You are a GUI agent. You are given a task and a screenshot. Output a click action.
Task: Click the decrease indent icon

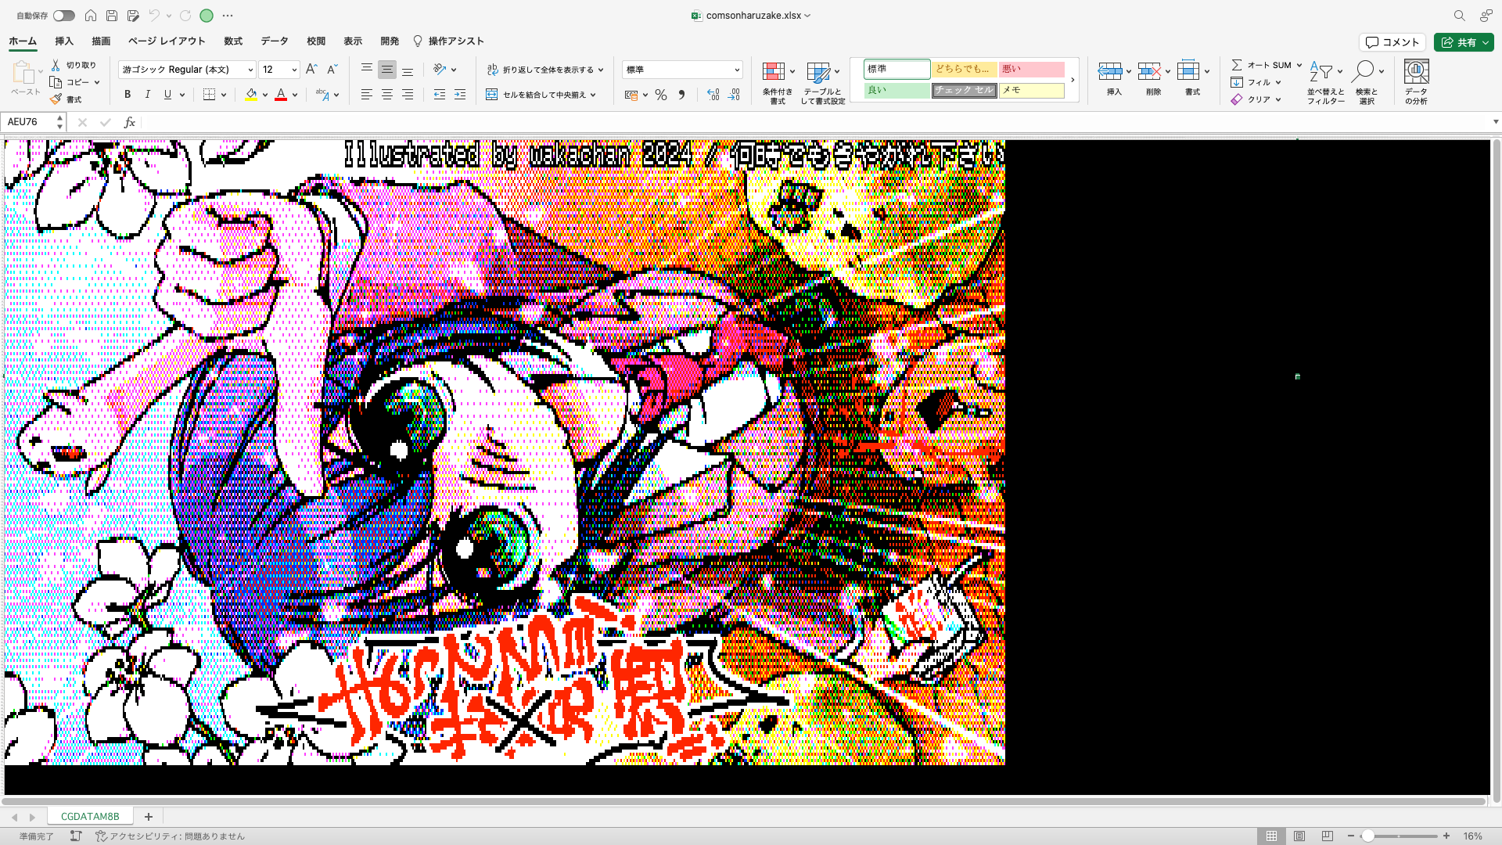440,95
